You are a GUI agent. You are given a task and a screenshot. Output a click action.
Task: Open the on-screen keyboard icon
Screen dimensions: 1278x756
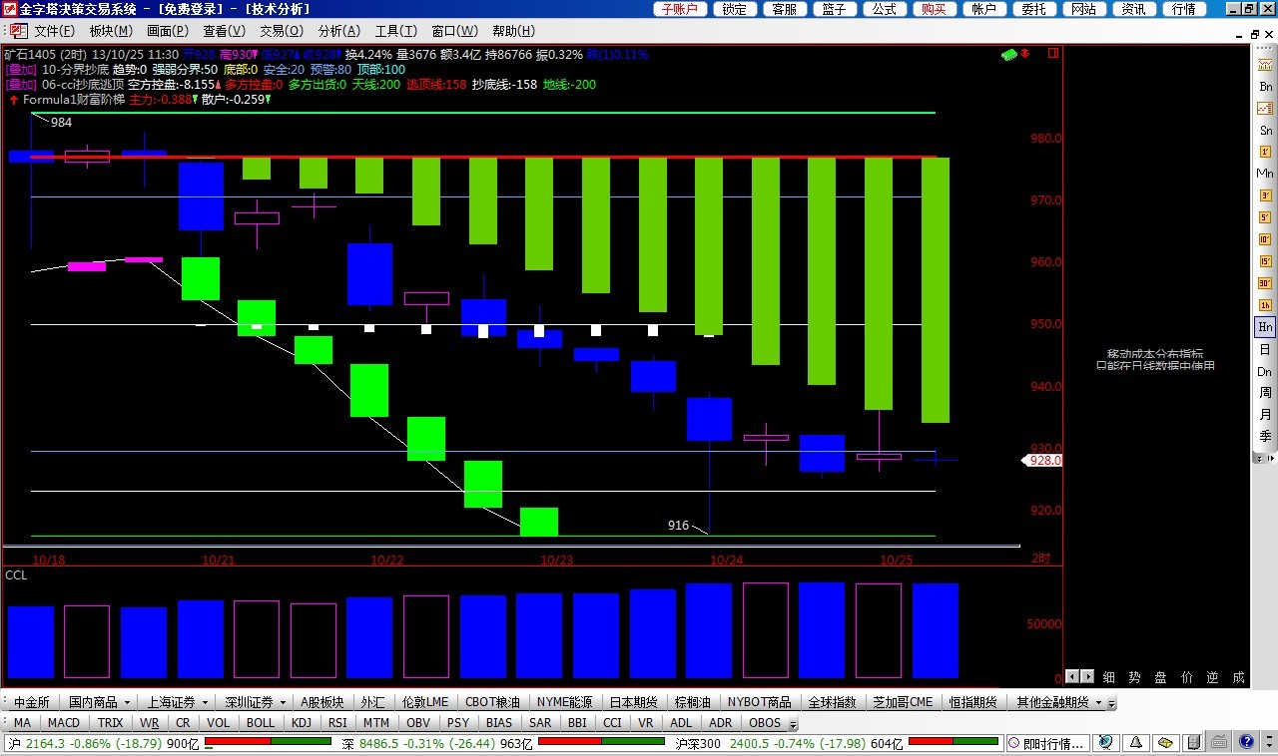pos(1218,743)
